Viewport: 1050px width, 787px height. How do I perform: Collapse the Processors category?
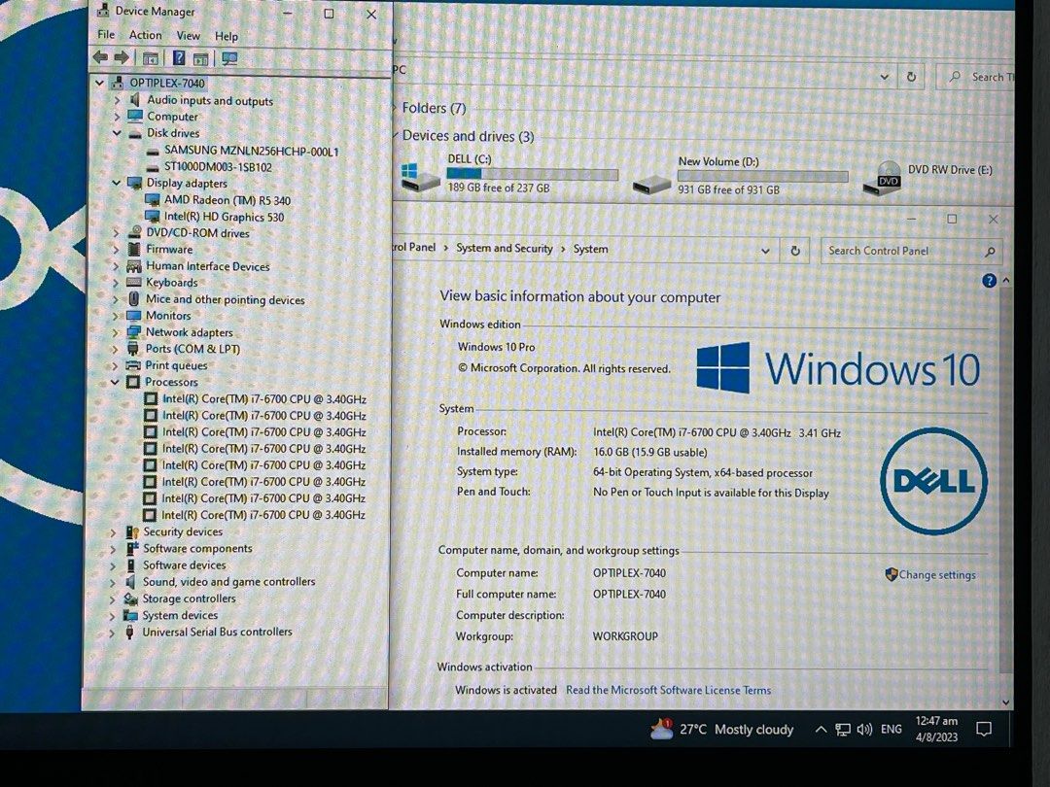click(117, 382)
